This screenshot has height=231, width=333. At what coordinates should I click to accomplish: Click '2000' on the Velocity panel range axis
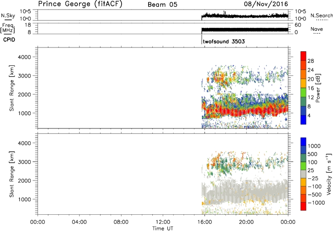coord(25,181)
